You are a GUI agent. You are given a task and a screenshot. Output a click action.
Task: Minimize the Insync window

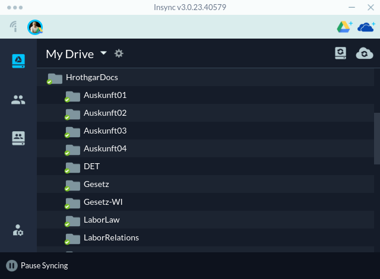(351, 7)
